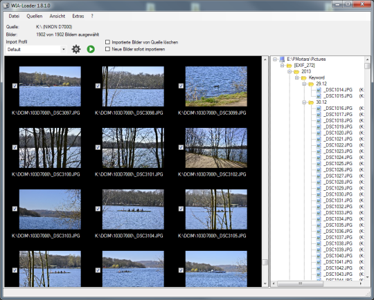Open the Extras menu
The width and height of the screenshot is (374, 300).
coord(78,16)
